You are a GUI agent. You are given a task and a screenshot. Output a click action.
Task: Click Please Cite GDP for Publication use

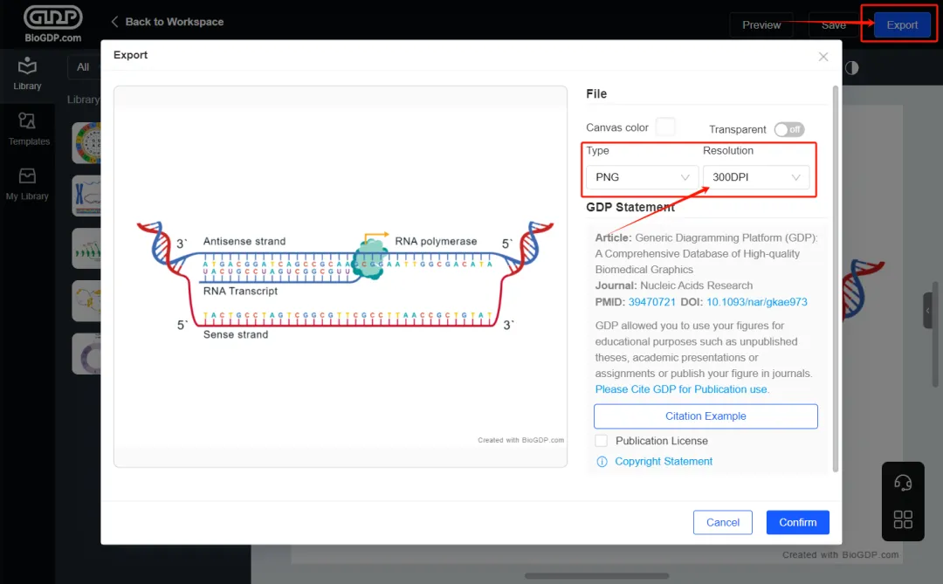coord(682,389)
